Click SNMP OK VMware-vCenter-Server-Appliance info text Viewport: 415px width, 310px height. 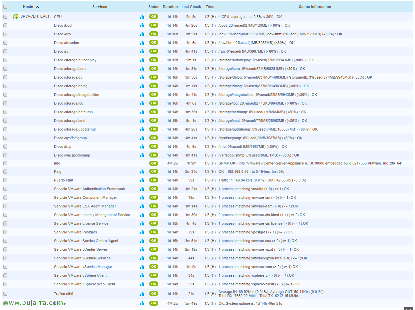tap(310, 163)
